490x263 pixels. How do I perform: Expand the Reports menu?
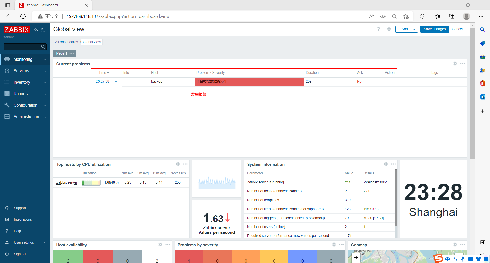(x=25, y=94)
